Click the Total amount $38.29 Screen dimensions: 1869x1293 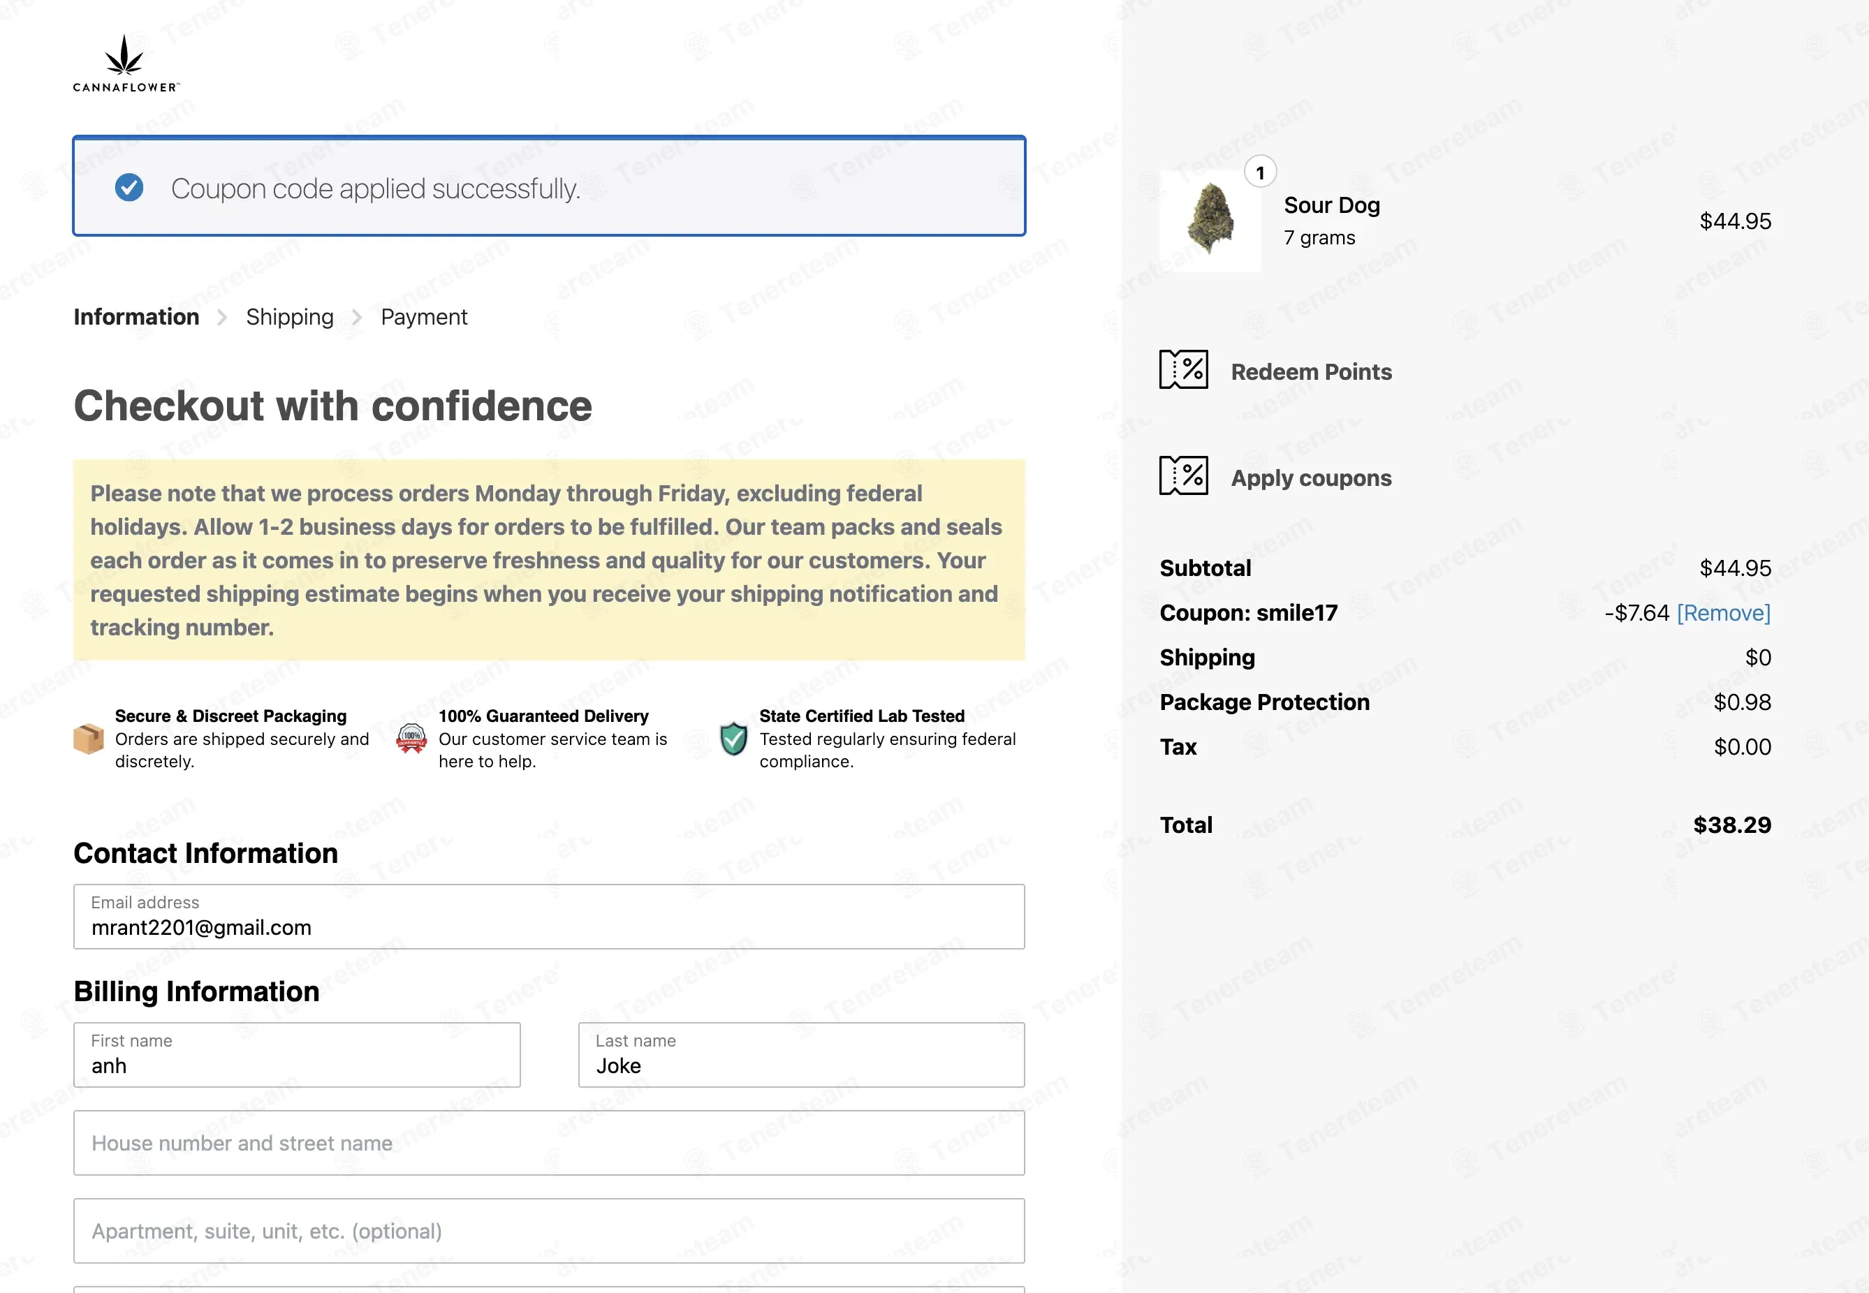(1732, 825)
